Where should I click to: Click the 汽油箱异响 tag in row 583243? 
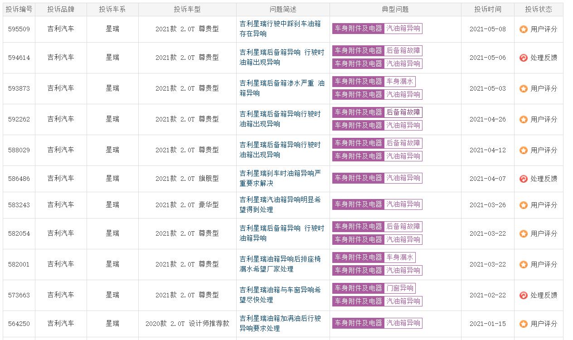click(403, 204)
